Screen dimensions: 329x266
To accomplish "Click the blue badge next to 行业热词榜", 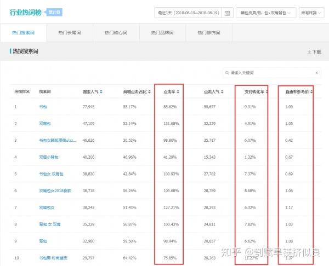I will [x=54, y=13].
